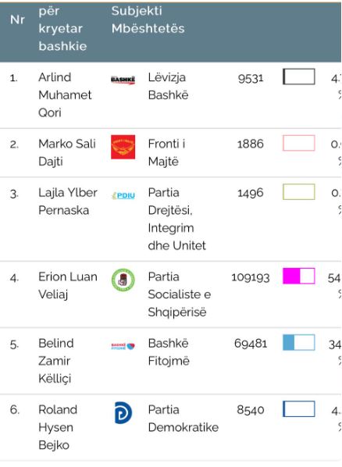
Task: Click the blue Partia Demokratike logo
Action: 123,412
